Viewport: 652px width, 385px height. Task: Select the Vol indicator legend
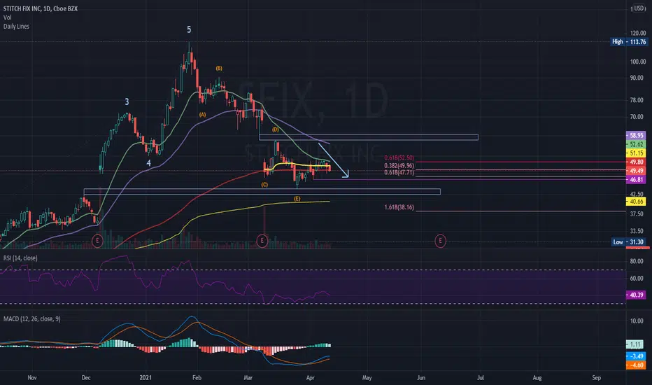coord(8,17)
